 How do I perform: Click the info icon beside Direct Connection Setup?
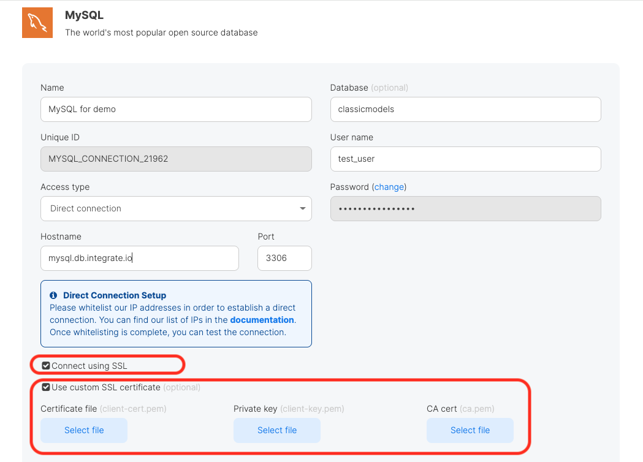(54, 295)
